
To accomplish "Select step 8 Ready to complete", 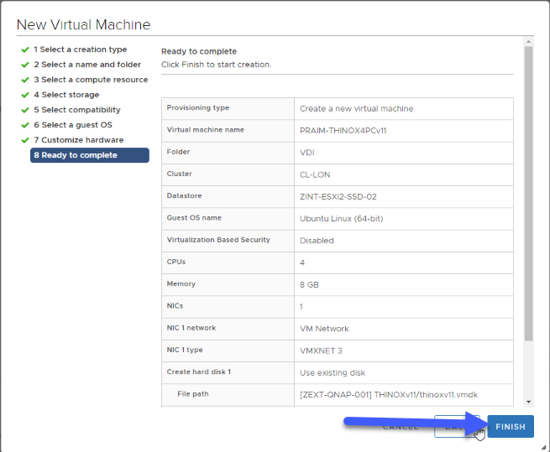I will 90,155.
